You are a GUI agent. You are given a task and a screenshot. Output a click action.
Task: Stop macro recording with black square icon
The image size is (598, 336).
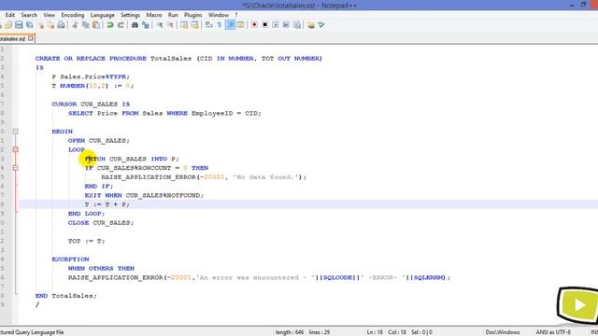point(264,25)
